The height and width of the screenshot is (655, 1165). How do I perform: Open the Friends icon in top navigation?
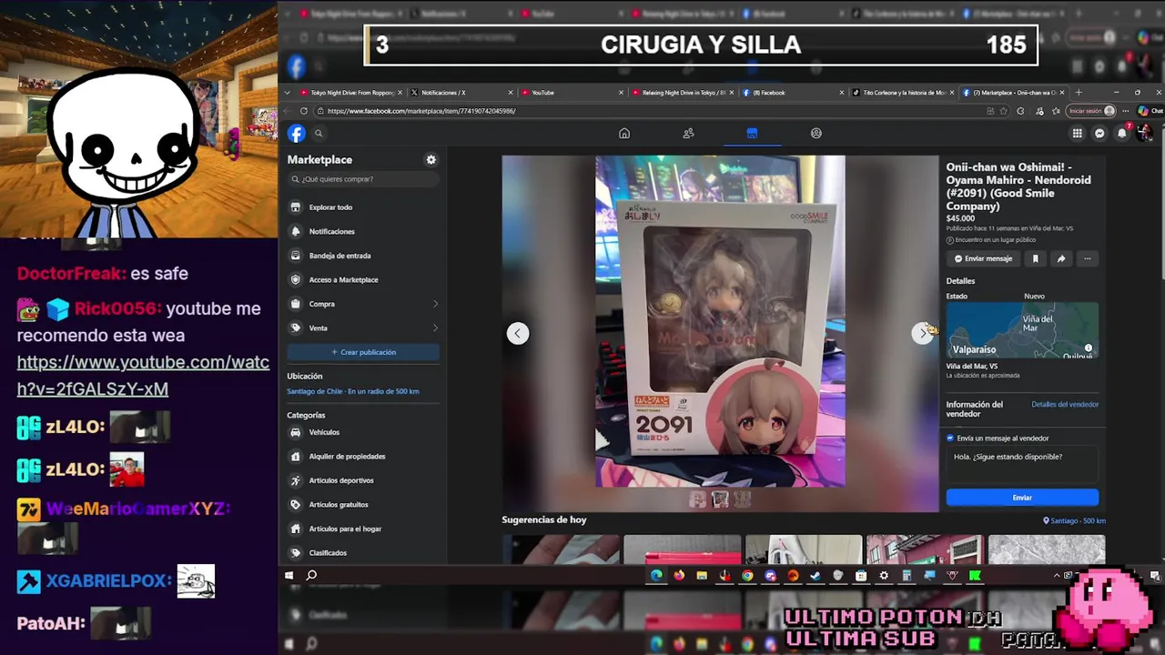pos(688,134)
